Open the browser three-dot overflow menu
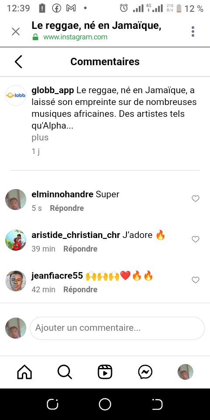 (193, 31)
